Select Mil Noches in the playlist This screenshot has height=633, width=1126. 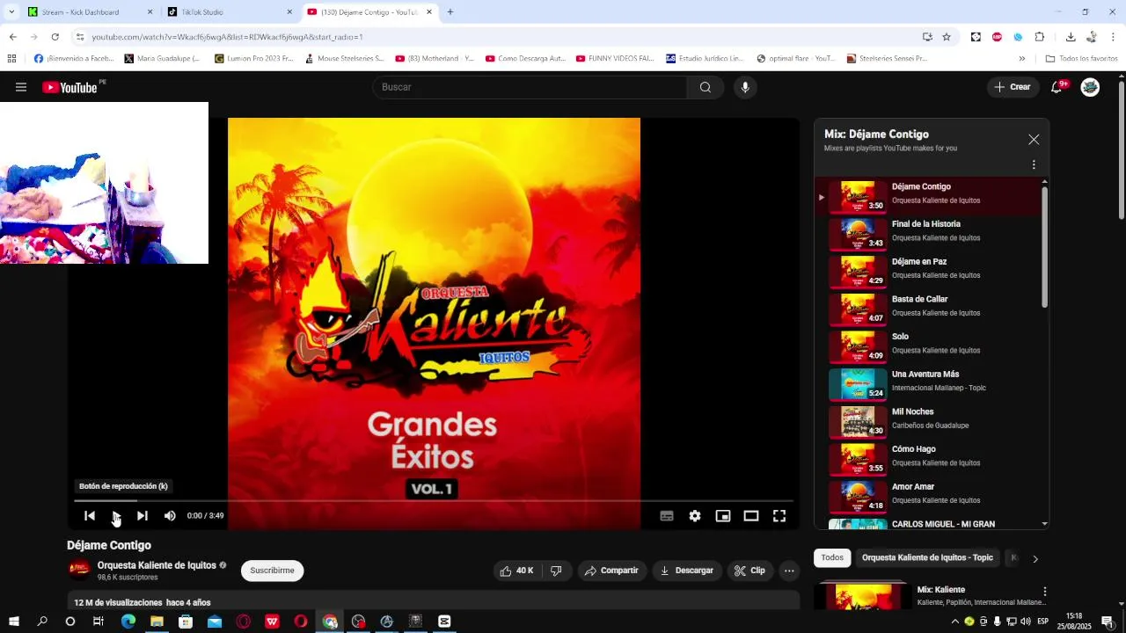click(x=929, y=422)
